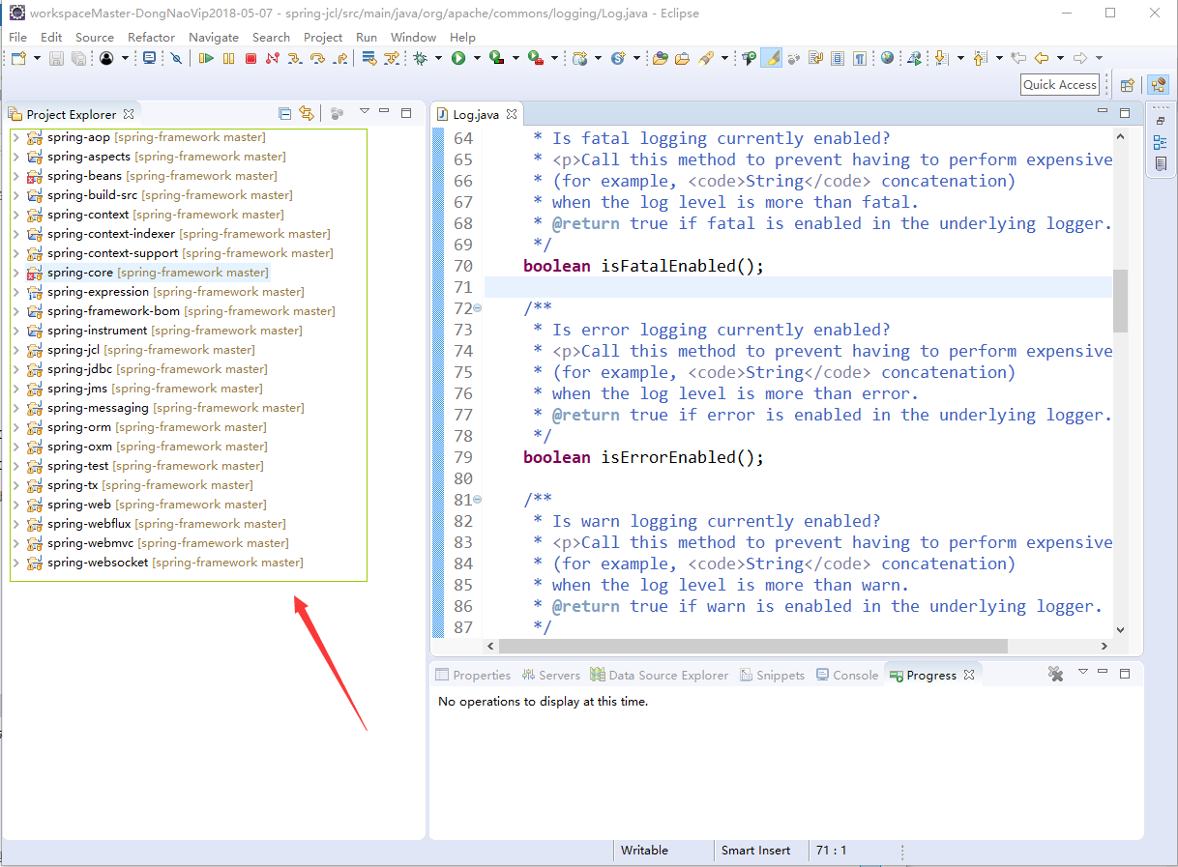
Task: Click the Writable status bar entry
Action: (x=644, y=851)
